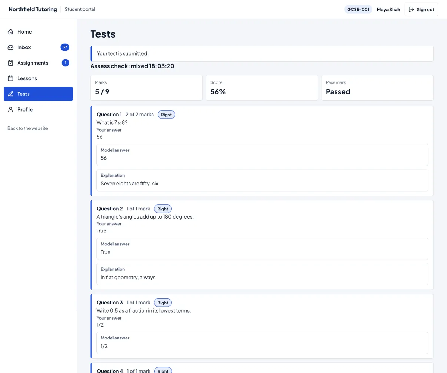The height and width of the screenshot is (373, 447).
Task: Select Lessons in the sidebar
Action: click(38, 78)
